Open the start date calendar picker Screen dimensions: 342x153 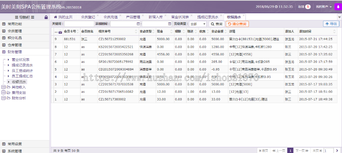(x=138, y=24)
